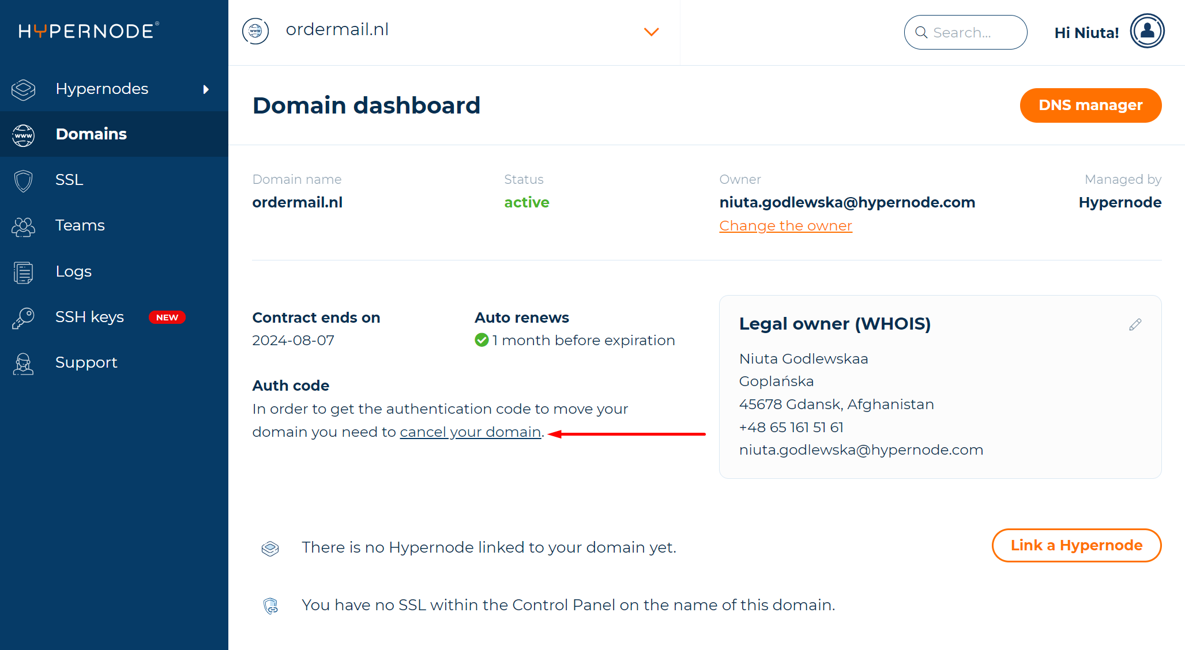Click the SSL shield icon near SSL message
Screen dimensions: 1185x650
coord(270,606)
